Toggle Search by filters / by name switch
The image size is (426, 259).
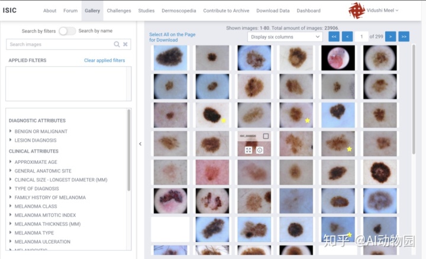(x=67, y=31)
